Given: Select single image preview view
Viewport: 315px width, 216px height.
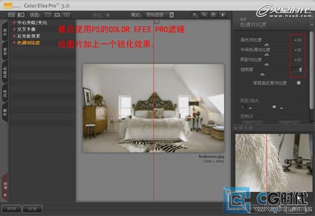Looking at the screenshot, I should 48,15.
